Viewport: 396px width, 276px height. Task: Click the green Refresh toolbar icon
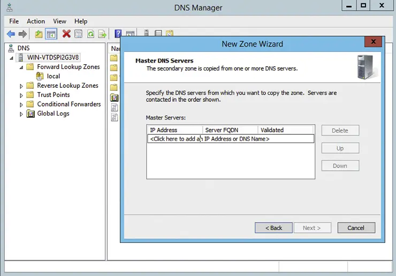click(90, 34)
